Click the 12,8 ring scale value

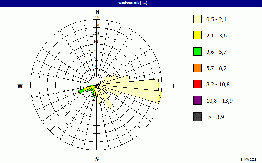tap(96, 25)
